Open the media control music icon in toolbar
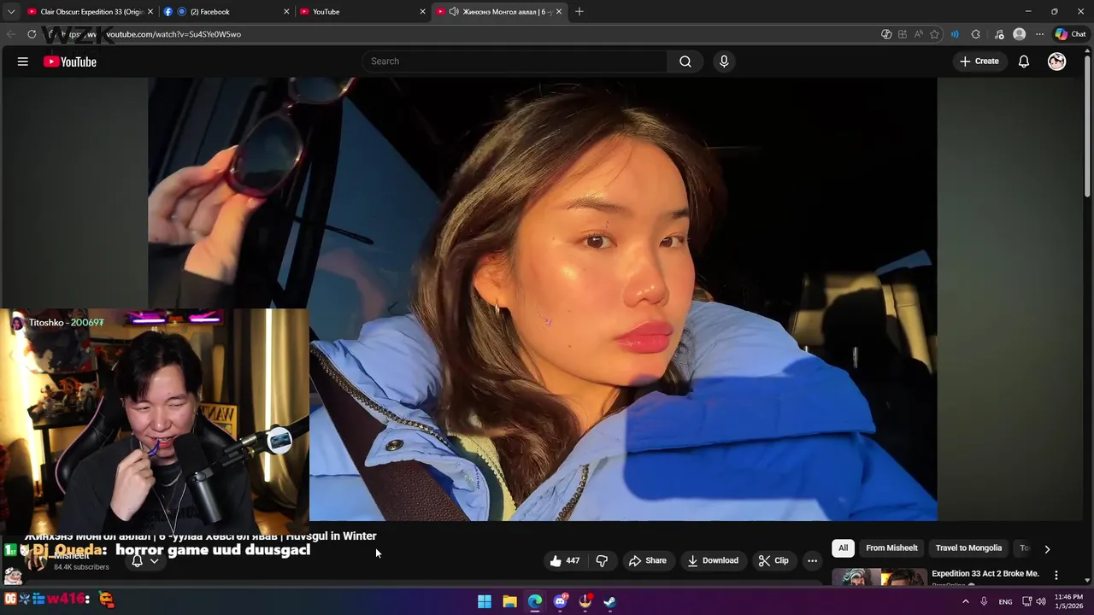Image resolution: width=1094 pixels, height=615 pixels. coord(999,34)
